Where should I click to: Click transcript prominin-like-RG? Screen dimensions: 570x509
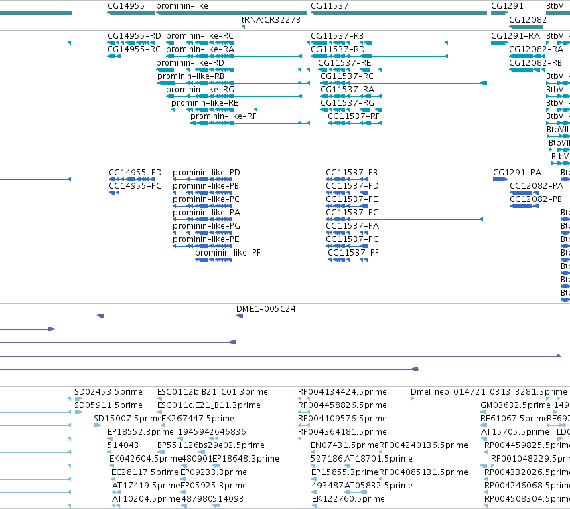234,96
